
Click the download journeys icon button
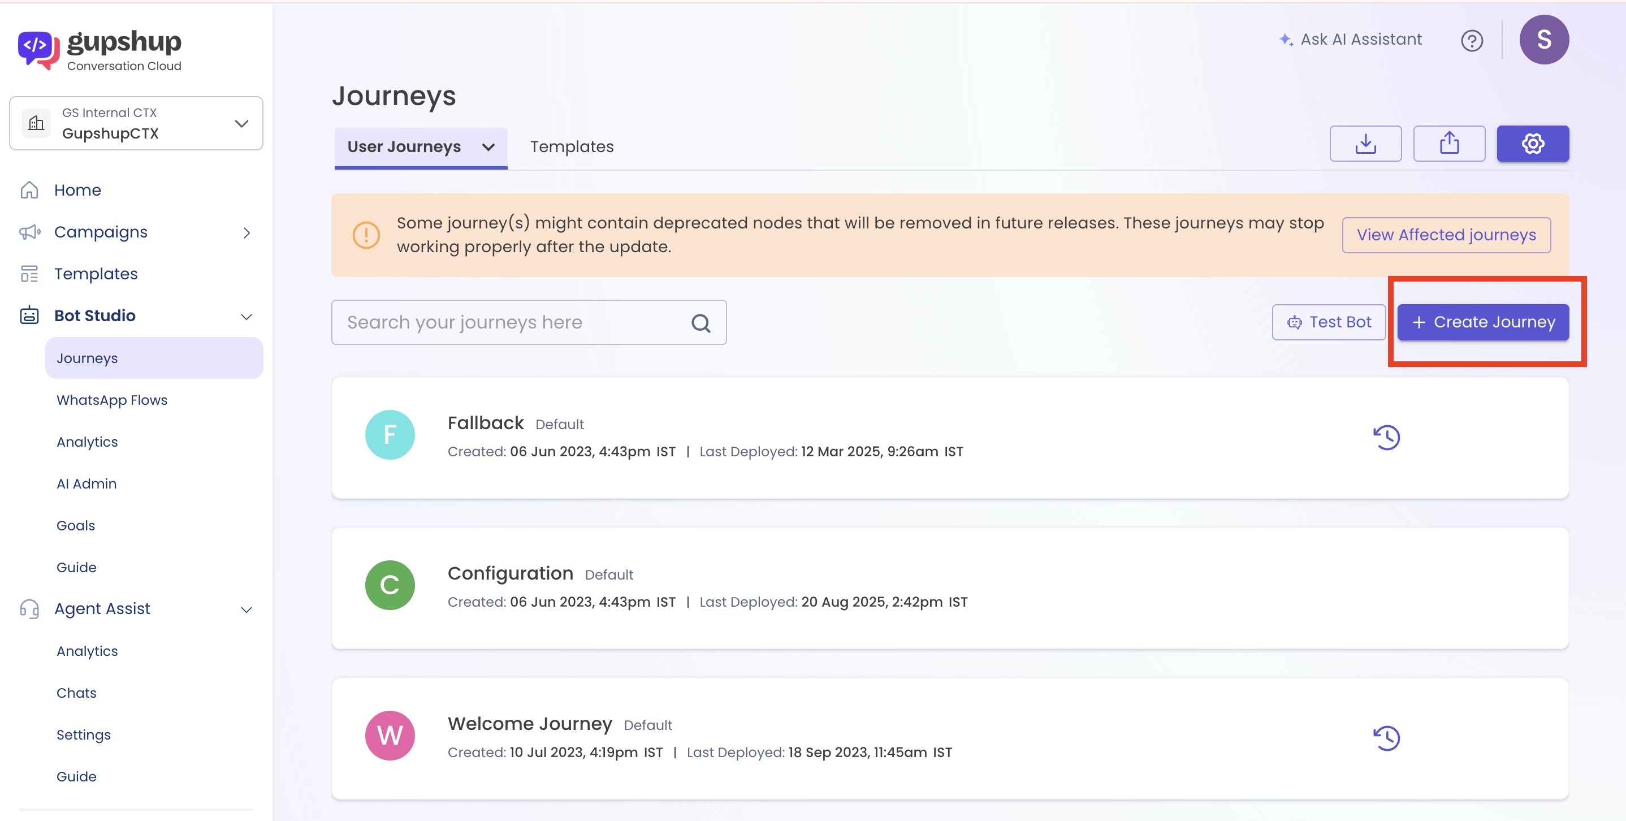(1365, 143)
